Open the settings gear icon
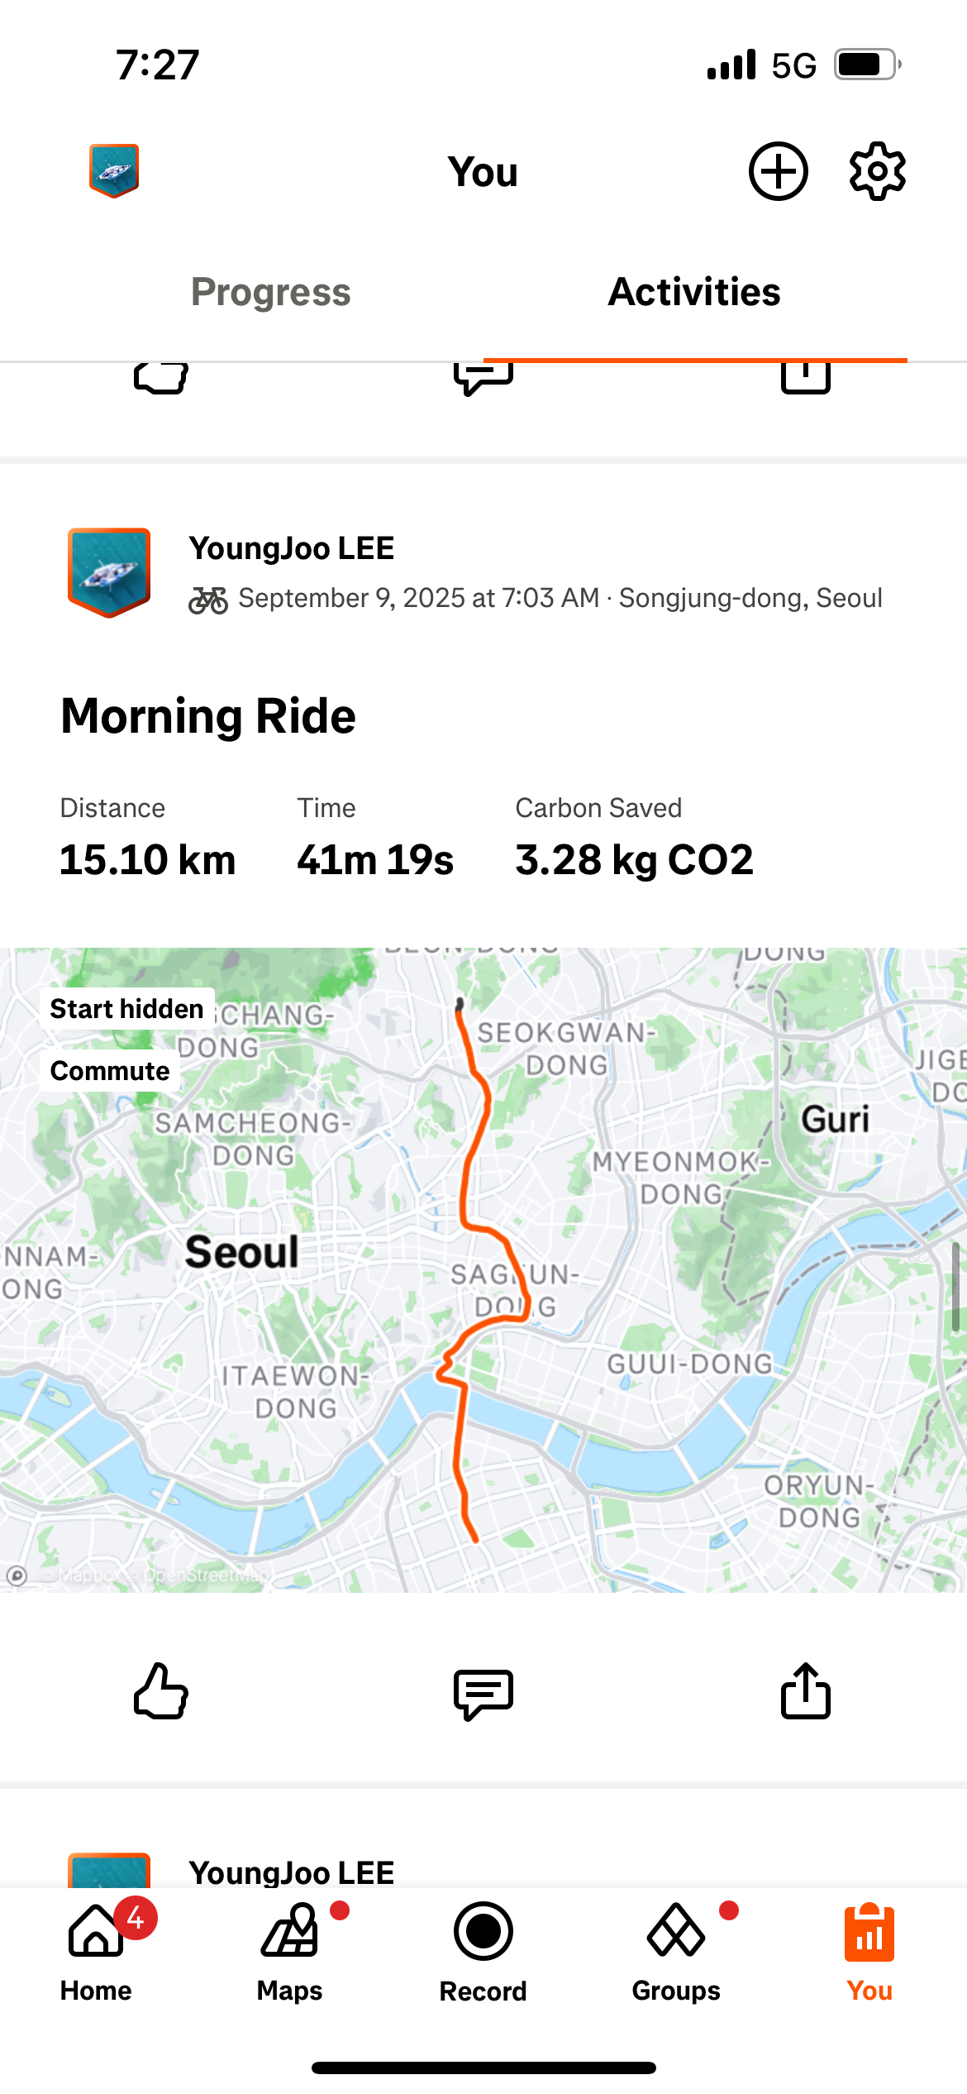This screenshot has height=2094, width=967. click(877, 171)
